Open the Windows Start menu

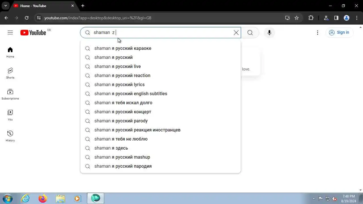pos(8,198)
